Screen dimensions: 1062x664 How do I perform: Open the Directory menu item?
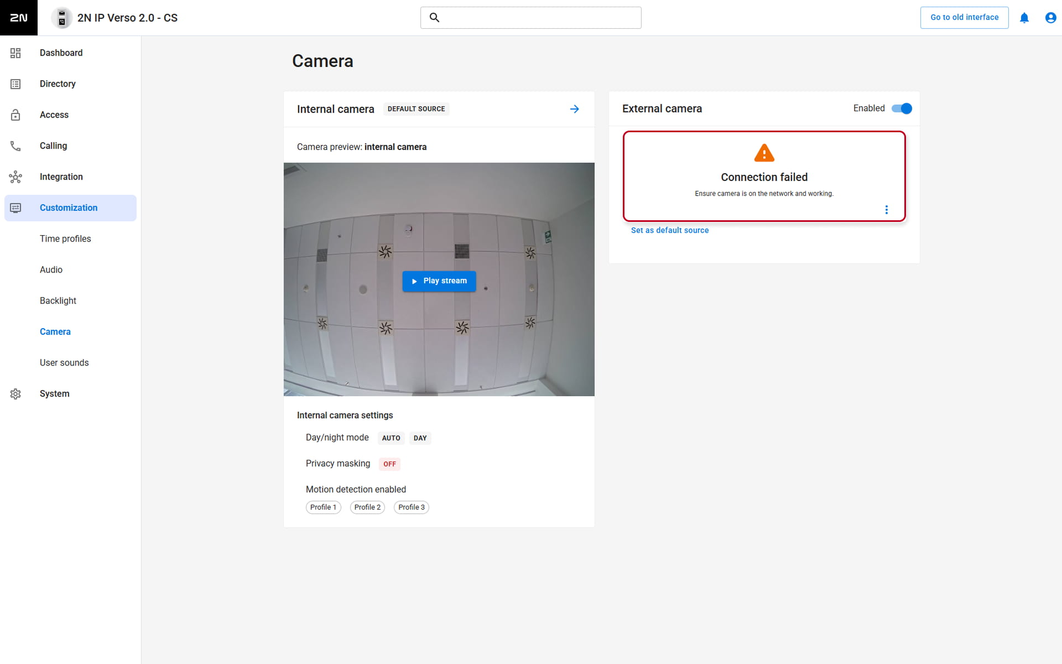(x=71, y=84)
